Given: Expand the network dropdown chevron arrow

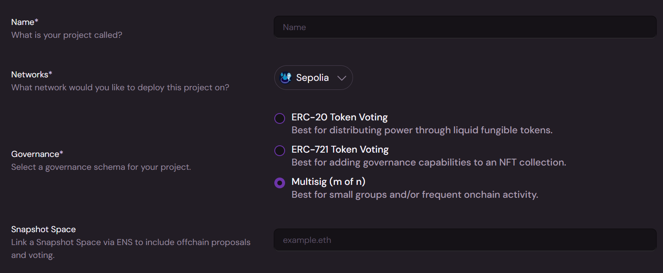Looking at the screenshot, I should pyautogui.click(x=342, y=78).
